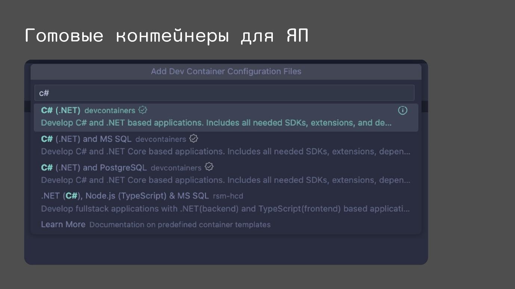This screenshot has height=289, width=515.
Task: Click the verified badge on the PostgreSQL template
Action: click(x=209, y=167)
